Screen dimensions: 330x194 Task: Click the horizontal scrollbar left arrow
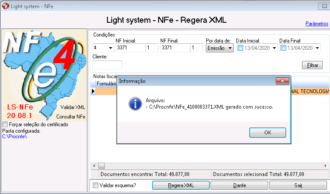tap(94, 166)
